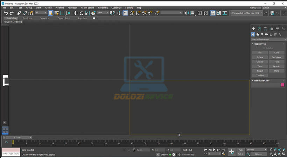Click the Undo arrow in main toolbar
Viewport: 287px width, 158px height.
coord(6,13)
